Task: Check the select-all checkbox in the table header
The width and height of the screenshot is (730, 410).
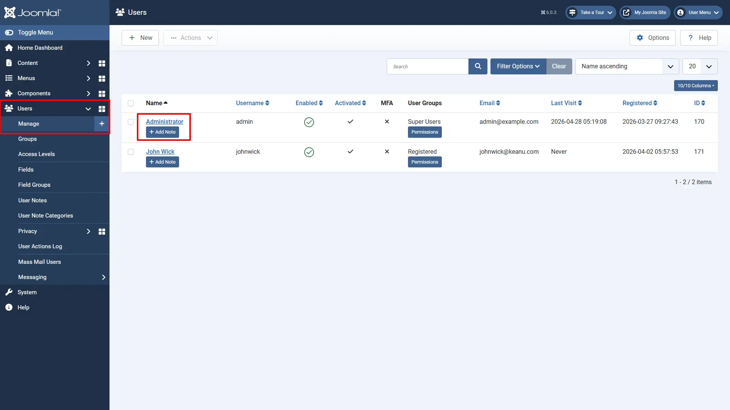Action: click(130, 103)
